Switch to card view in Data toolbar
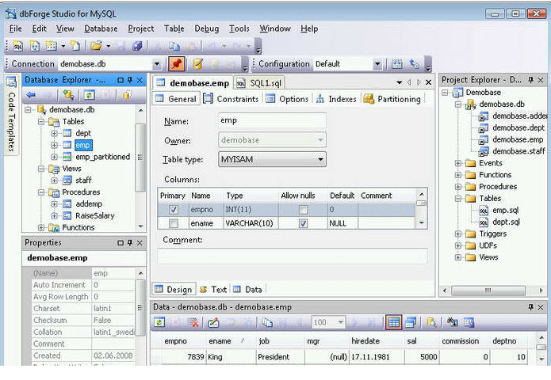 point(411,322)
